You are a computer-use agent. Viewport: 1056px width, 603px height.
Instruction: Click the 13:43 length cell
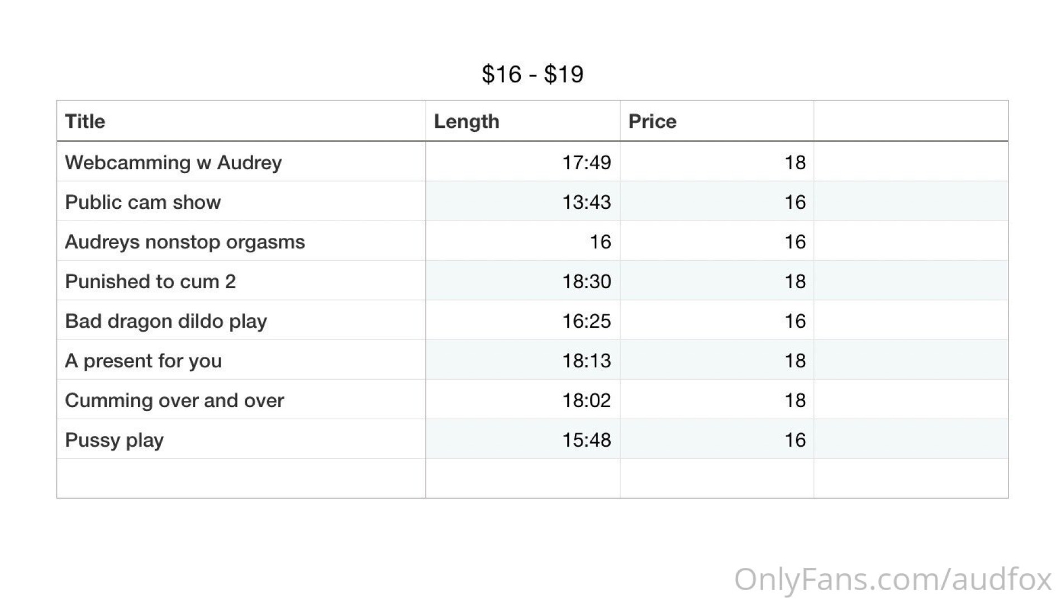[x=586, y=202]
